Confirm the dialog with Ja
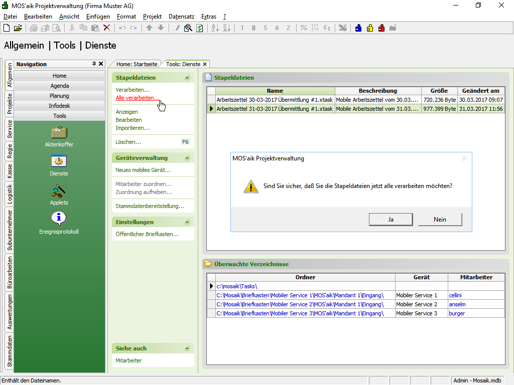 (x=390, y=219)
